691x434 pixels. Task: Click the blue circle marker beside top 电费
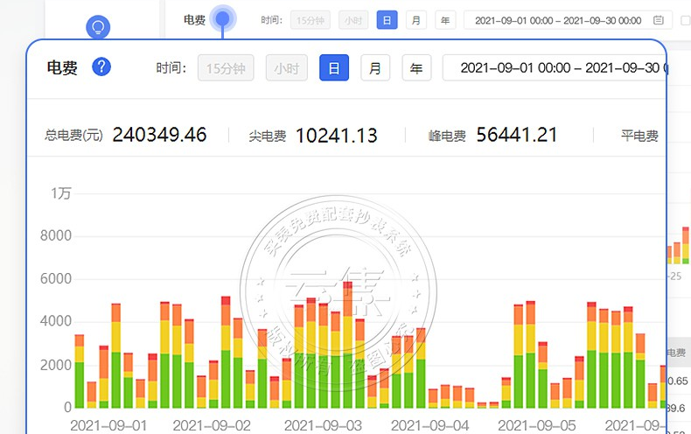click(x=223, y=18)
